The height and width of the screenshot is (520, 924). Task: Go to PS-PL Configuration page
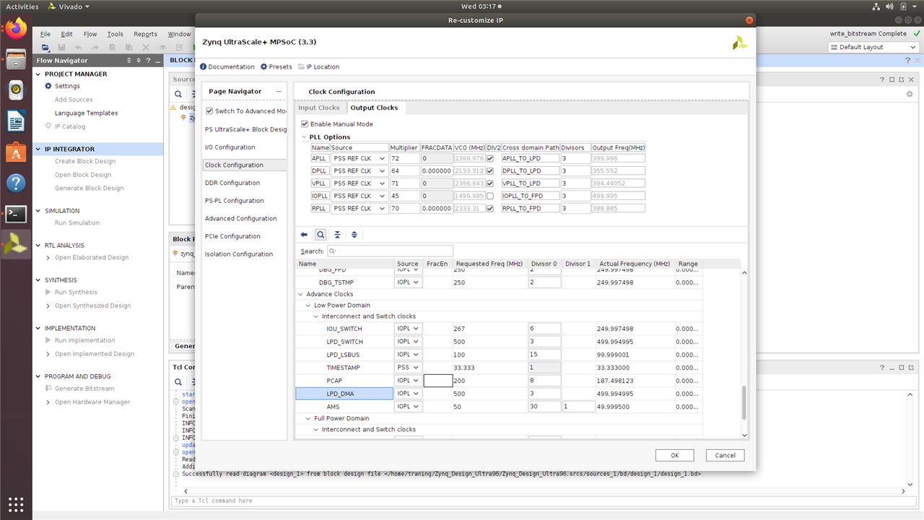click(234, 201)
